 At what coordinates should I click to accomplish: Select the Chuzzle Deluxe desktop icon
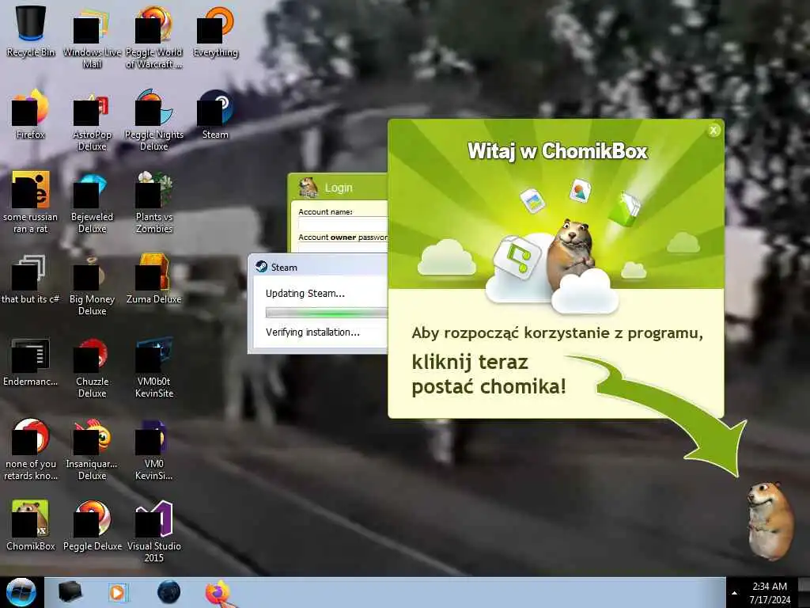[92, 367]
